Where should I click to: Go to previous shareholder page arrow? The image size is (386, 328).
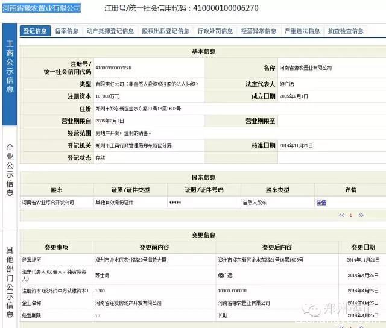click(x=341, y=215)
